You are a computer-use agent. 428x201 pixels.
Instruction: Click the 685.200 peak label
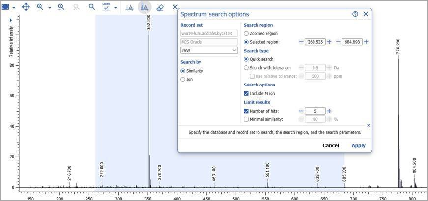pyautogui.click(x=344, y=174)
